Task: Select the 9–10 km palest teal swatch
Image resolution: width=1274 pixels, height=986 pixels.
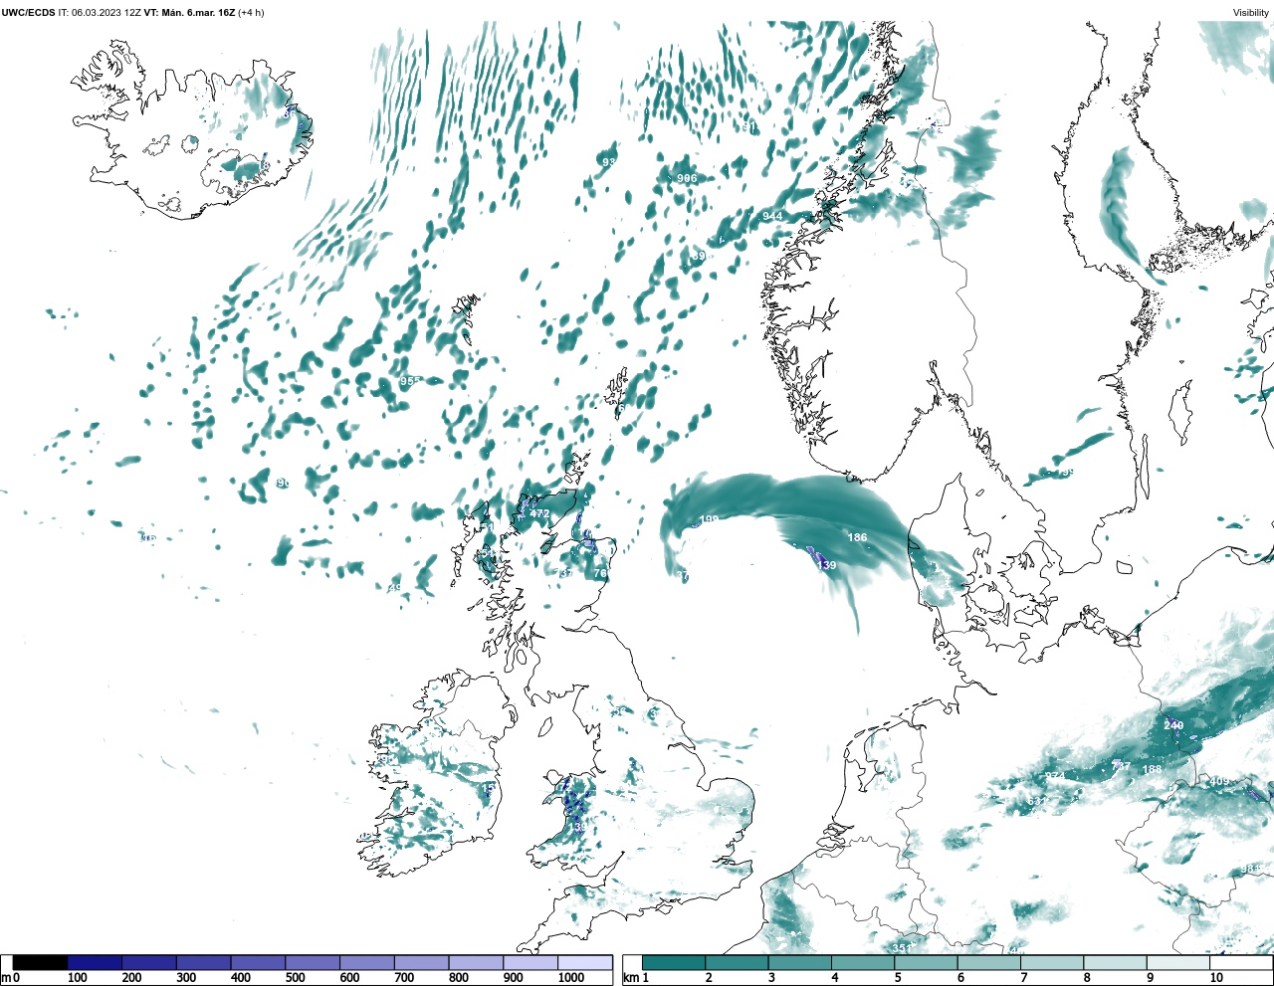Action: coord(1178,962)
